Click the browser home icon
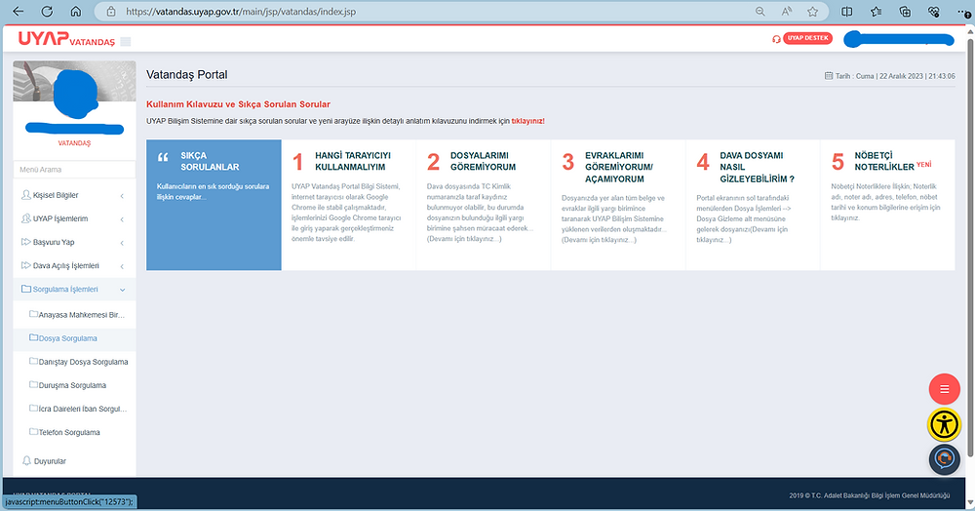The height and width of the screenshot is (511, 975). (77, 12)
